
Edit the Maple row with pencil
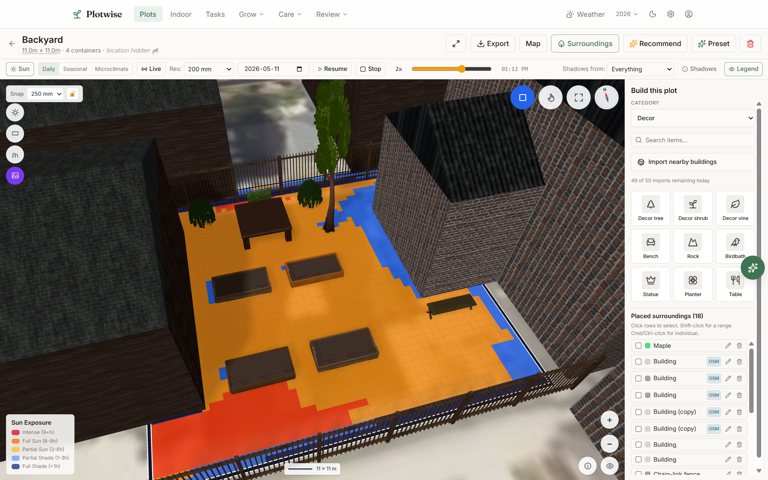pyautogui.click(x=728, y=346)
